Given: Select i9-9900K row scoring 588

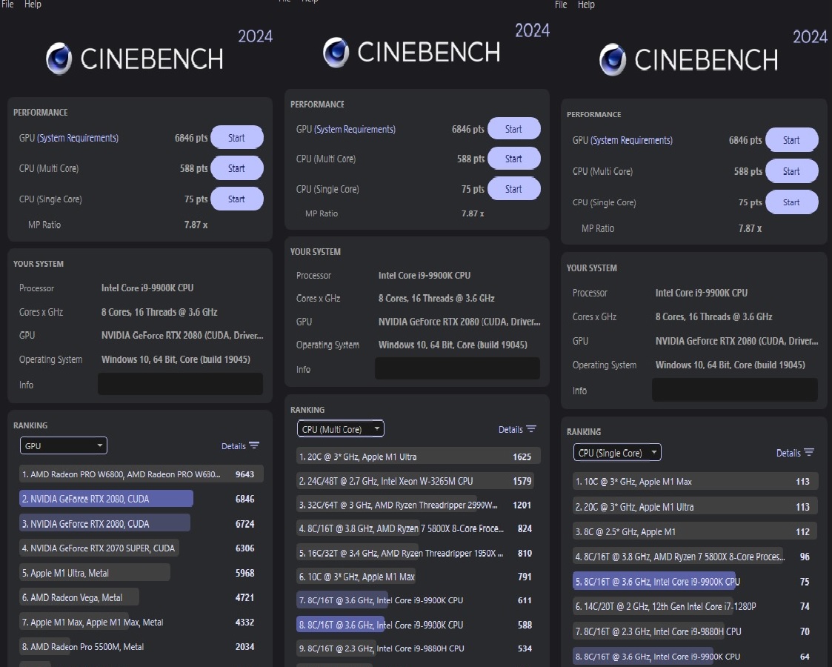Looking at the screenshot, I should coord(418,625).
